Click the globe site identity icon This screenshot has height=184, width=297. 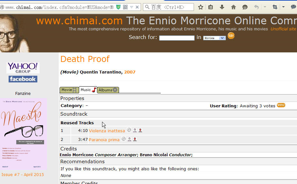(x=2, y=7)
